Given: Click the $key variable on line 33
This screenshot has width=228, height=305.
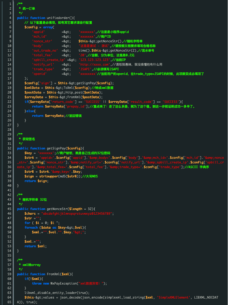Looking at the screenshot, I should tap(28, 153).
